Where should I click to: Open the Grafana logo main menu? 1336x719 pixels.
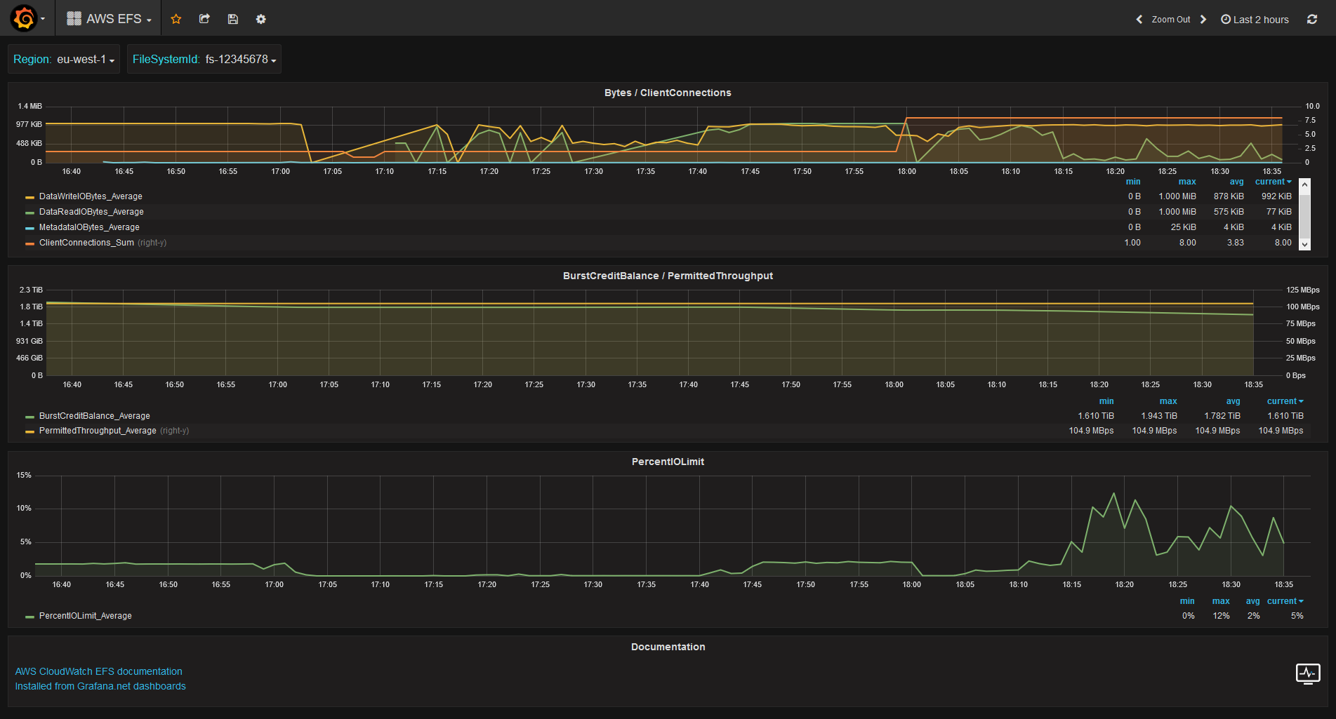pos(27,19)
